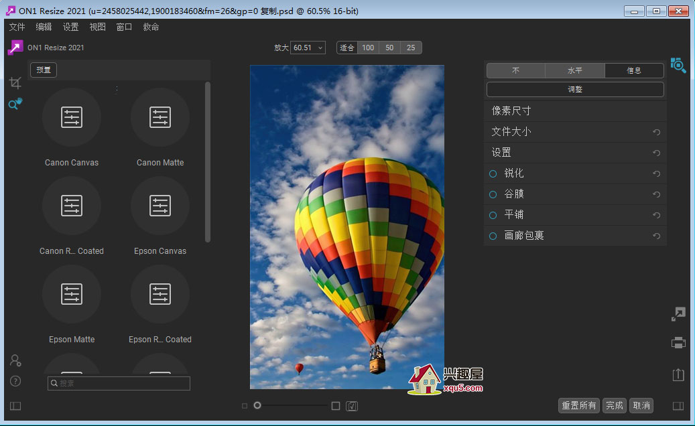Click the hot air balloon preview image
This screenshot has height=426, width=695.
click(x=347, y=227)
